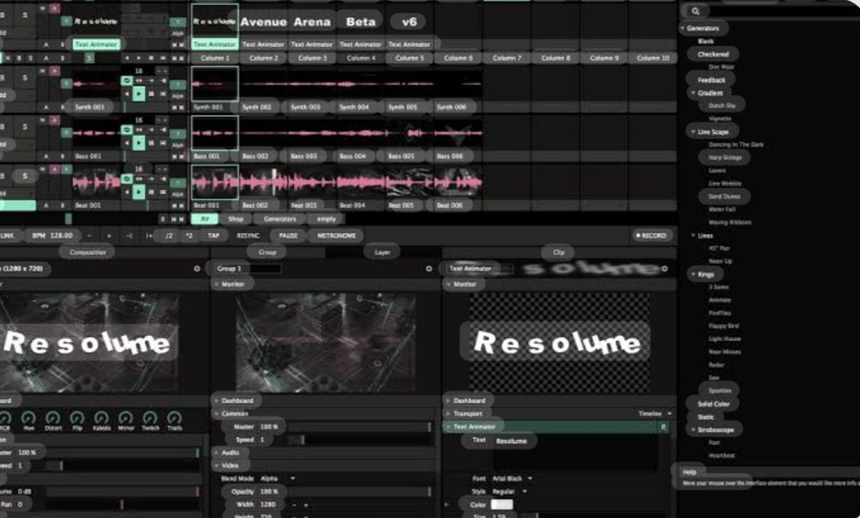Select the Beat 004 clip thumbnail
Image resolution: width=860 pixels, height=518 pixels.
coord(361,182)
